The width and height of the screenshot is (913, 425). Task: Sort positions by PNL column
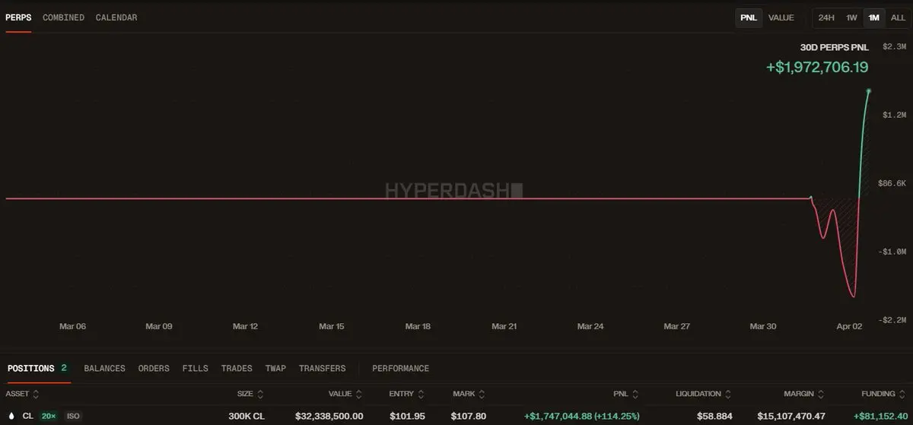coord(628,394)
